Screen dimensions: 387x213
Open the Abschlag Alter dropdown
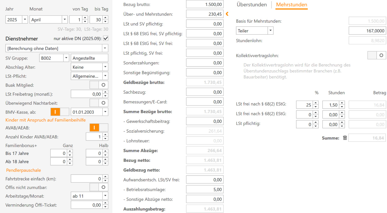pyautogui.click(x=105, y=67)
